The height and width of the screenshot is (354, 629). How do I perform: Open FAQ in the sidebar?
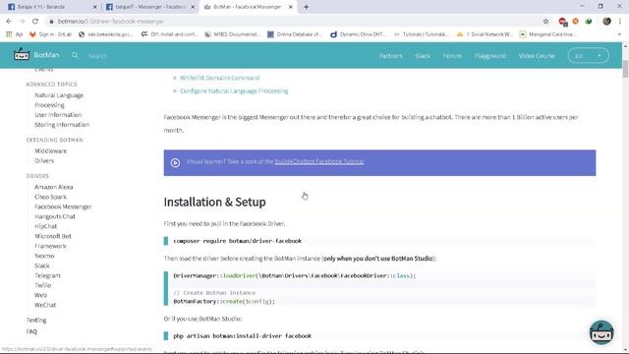point(31,331)
